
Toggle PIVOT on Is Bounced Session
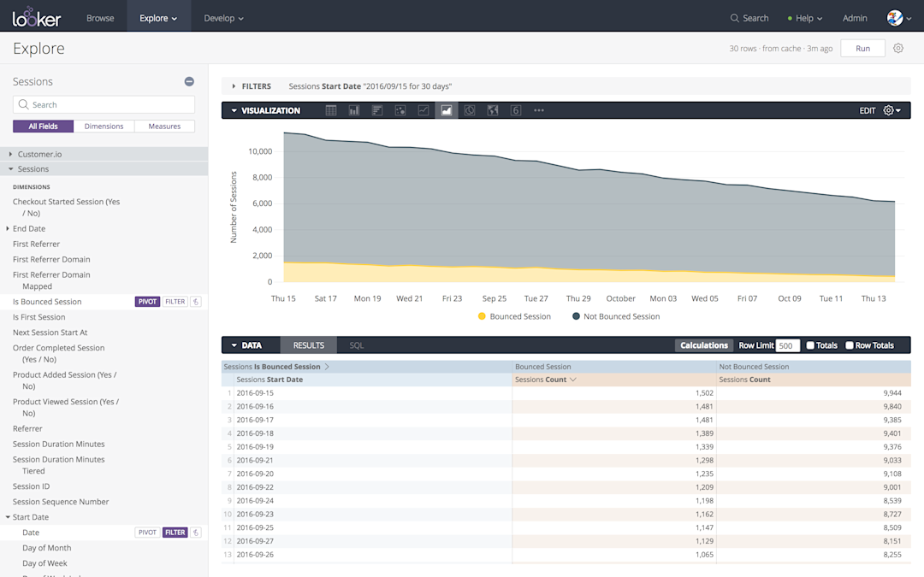click(147, 302)
